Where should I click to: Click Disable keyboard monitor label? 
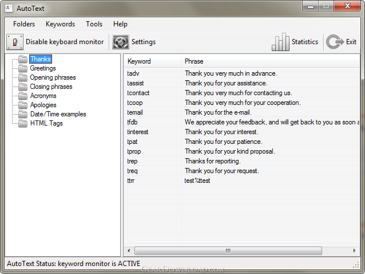coord(65,42)
